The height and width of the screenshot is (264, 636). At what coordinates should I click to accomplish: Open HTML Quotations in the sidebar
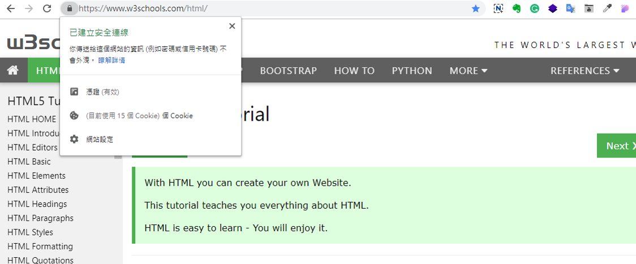click(41, 260)
